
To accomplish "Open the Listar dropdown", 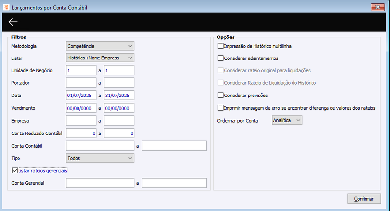I will (x=100, y=58).
